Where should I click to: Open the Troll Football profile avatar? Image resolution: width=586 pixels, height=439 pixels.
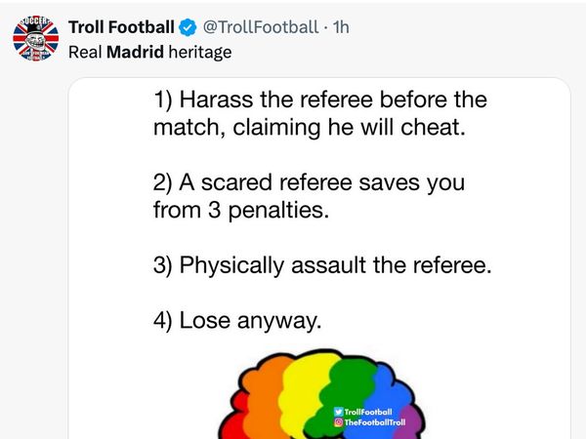35,38
